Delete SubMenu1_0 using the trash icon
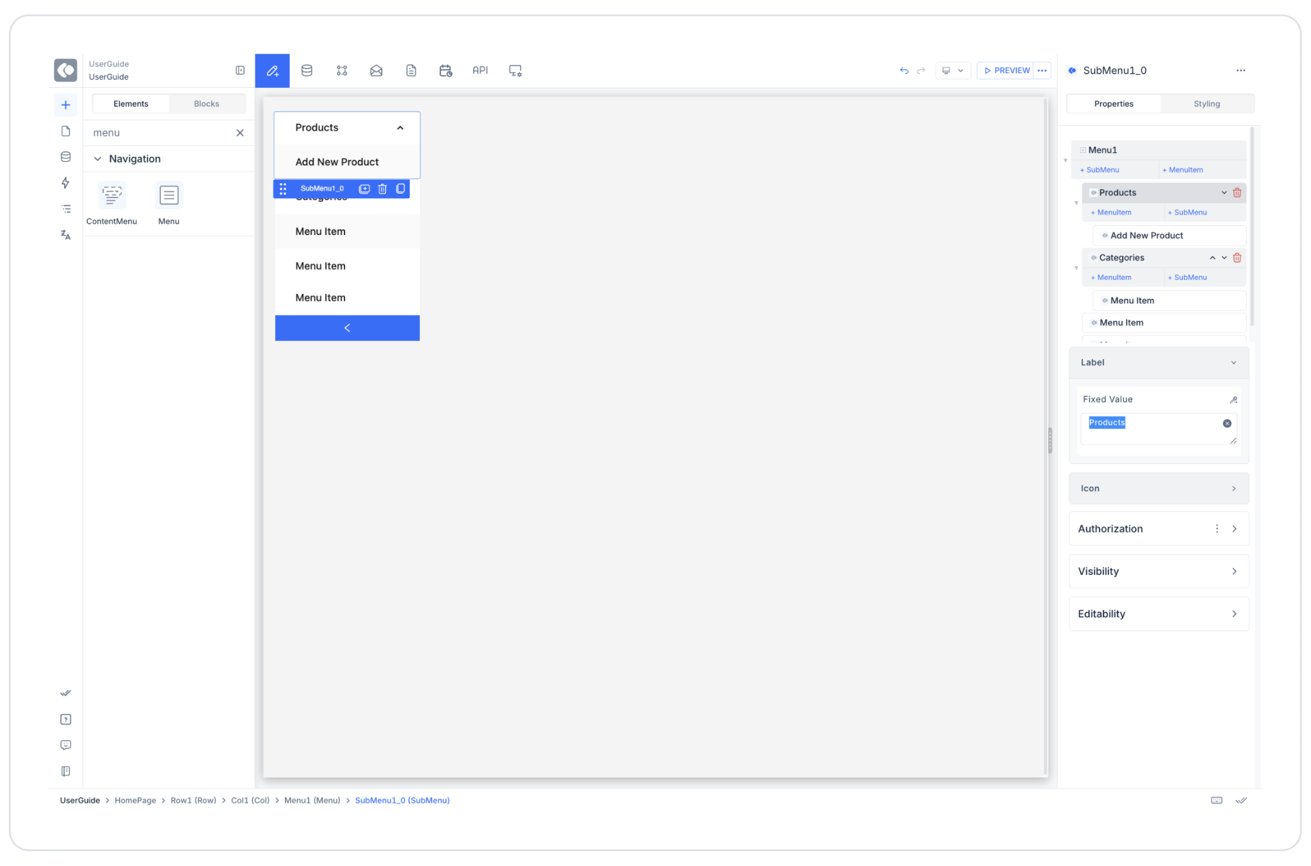 point(382,189)
